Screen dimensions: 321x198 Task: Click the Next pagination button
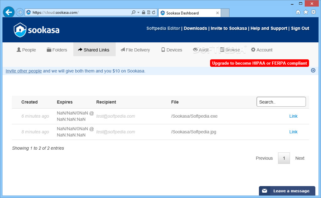300,158
